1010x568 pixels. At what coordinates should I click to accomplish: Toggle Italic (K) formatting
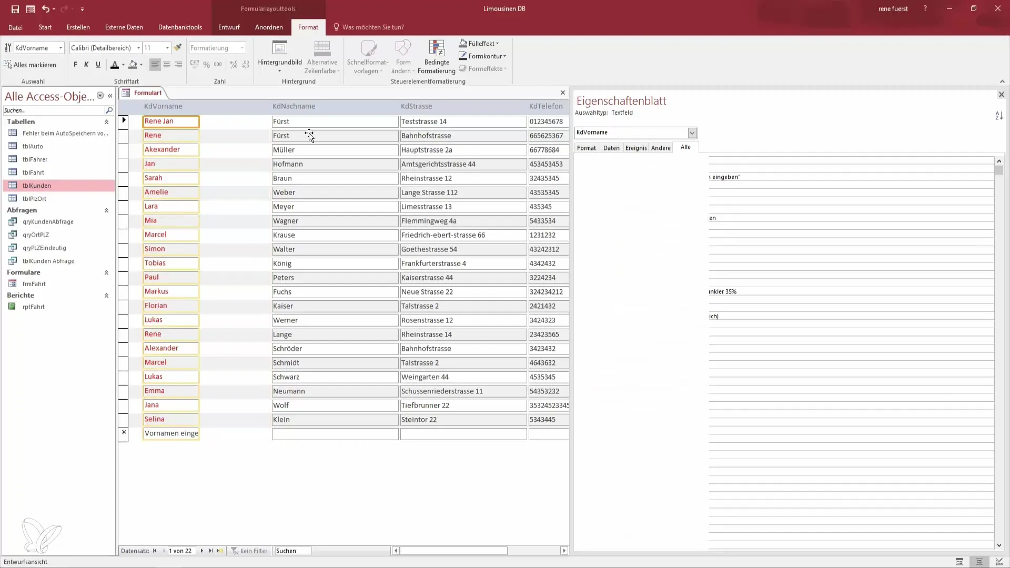click(86, 65)
